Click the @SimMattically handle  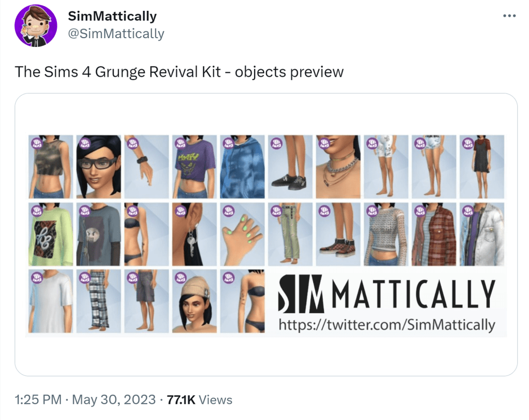(116, 34)
